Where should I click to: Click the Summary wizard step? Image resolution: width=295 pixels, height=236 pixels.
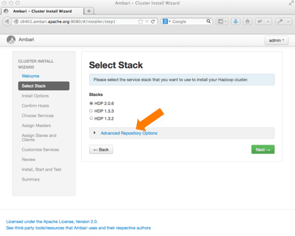pyautogui.click(x=31, y=179)
